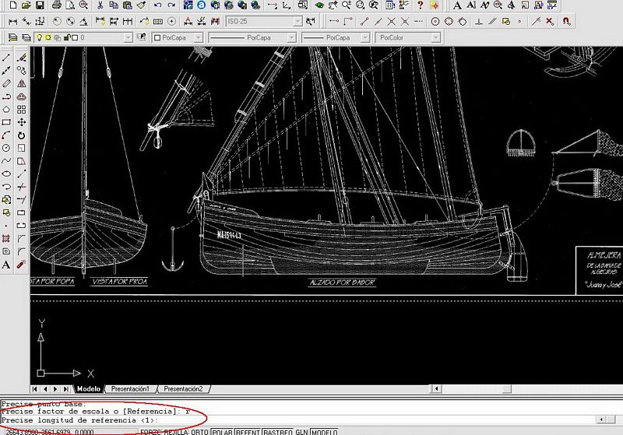Select the Ellipse draw tool
Viewport: 623px width, 435px height.
[6, 174]
